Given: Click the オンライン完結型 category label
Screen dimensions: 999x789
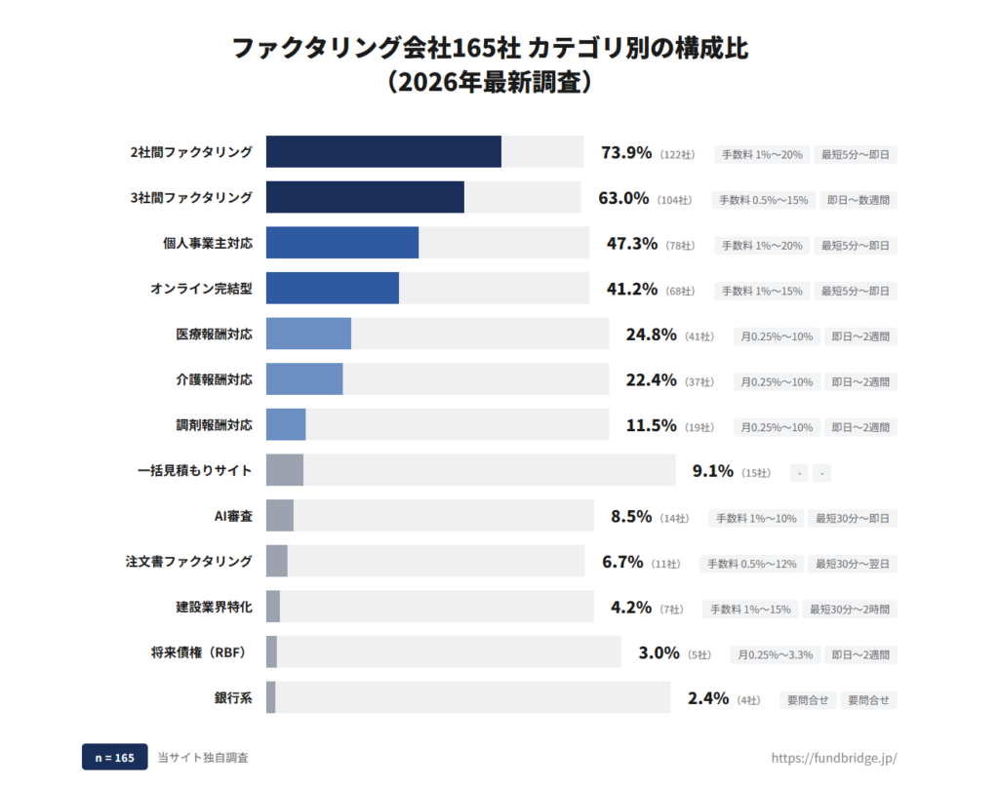Looking at the screenshot, I should (x=201, y=289).
